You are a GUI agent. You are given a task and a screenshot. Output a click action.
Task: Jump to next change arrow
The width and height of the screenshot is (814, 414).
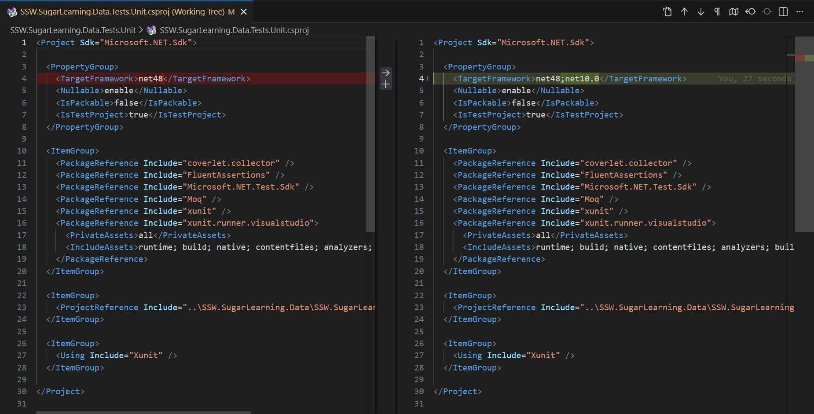coord(701,12)
